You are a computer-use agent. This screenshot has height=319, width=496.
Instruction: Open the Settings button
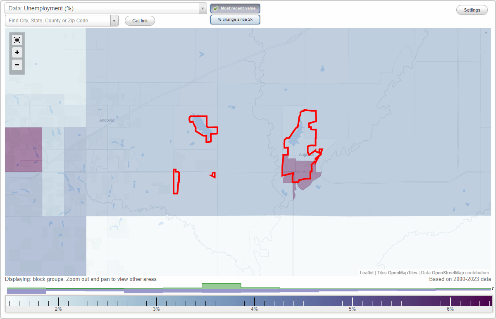point(472,10)
